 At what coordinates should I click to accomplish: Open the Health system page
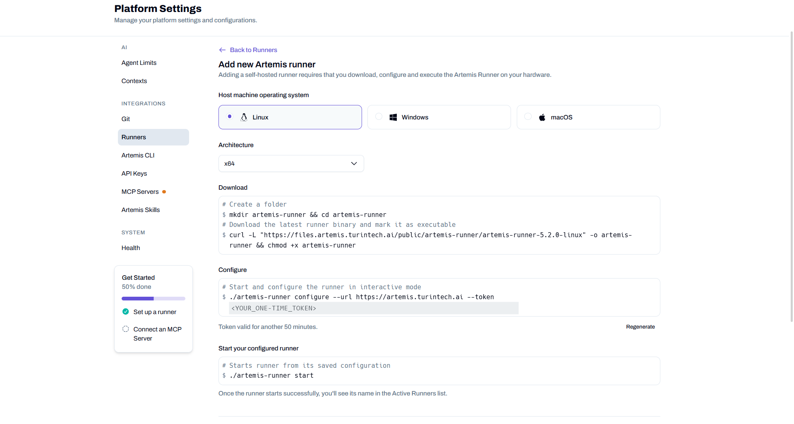coord(131,248)
